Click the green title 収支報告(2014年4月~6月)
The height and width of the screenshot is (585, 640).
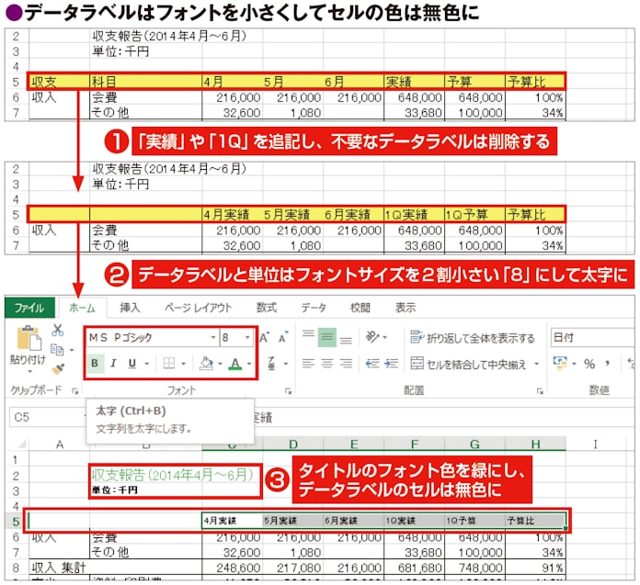click(x=172, y=475)
